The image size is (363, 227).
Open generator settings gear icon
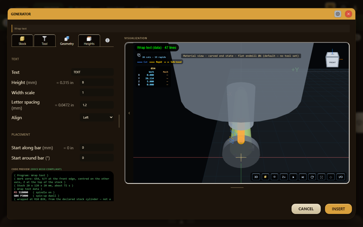(x=338, y=14)
